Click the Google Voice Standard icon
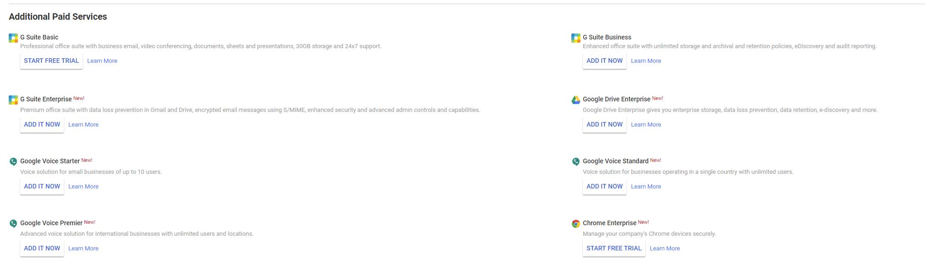Viewport: 925px width, 266px height. coord(576,161)
